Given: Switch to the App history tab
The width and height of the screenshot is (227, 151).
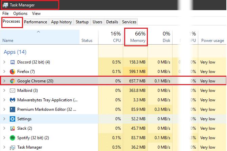Looking at the screenshot, I should pyautogui.click(x=61, y=22).
